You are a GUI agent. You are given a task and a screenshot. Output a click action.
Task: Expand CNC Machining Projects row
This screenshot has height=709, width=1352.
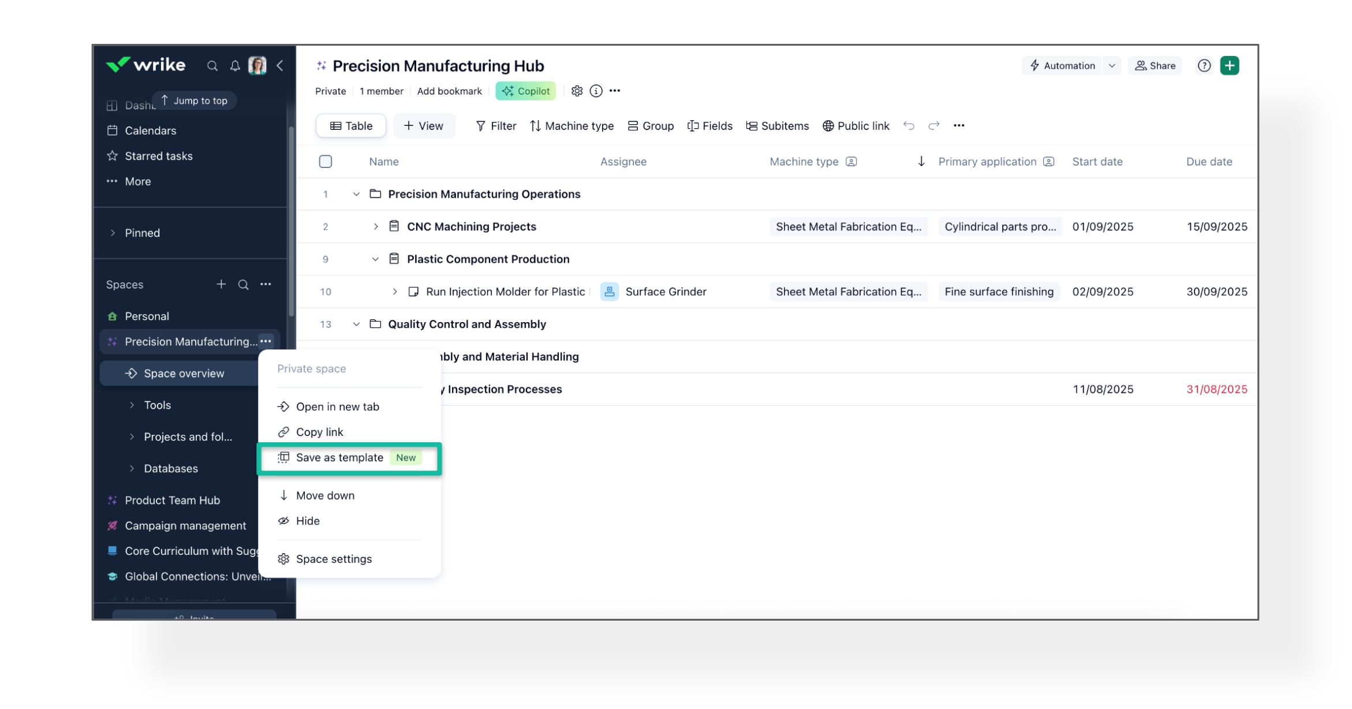tap(375, 226)
